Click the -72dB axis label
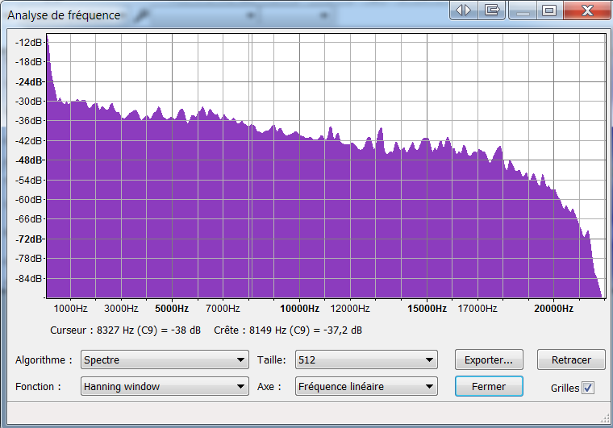Viewport: 613px width, 428px height. point(29,239)
